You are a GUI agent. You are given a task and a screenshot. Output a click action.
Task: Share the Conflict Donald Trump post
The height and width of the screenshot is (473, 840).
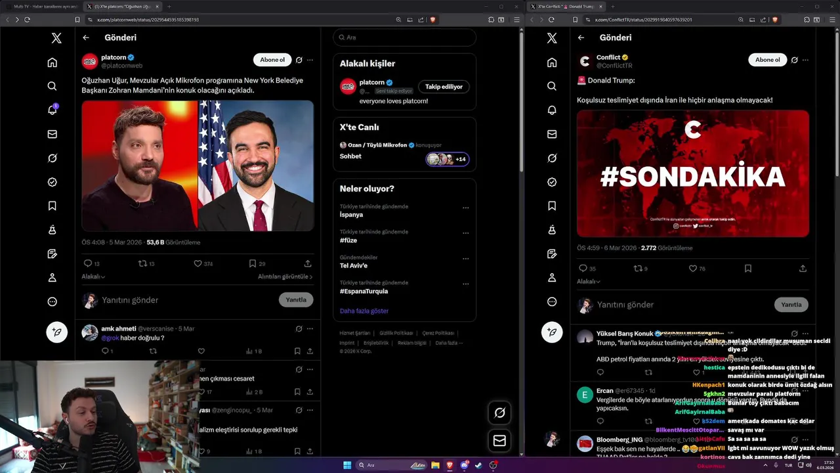point(803,268)
